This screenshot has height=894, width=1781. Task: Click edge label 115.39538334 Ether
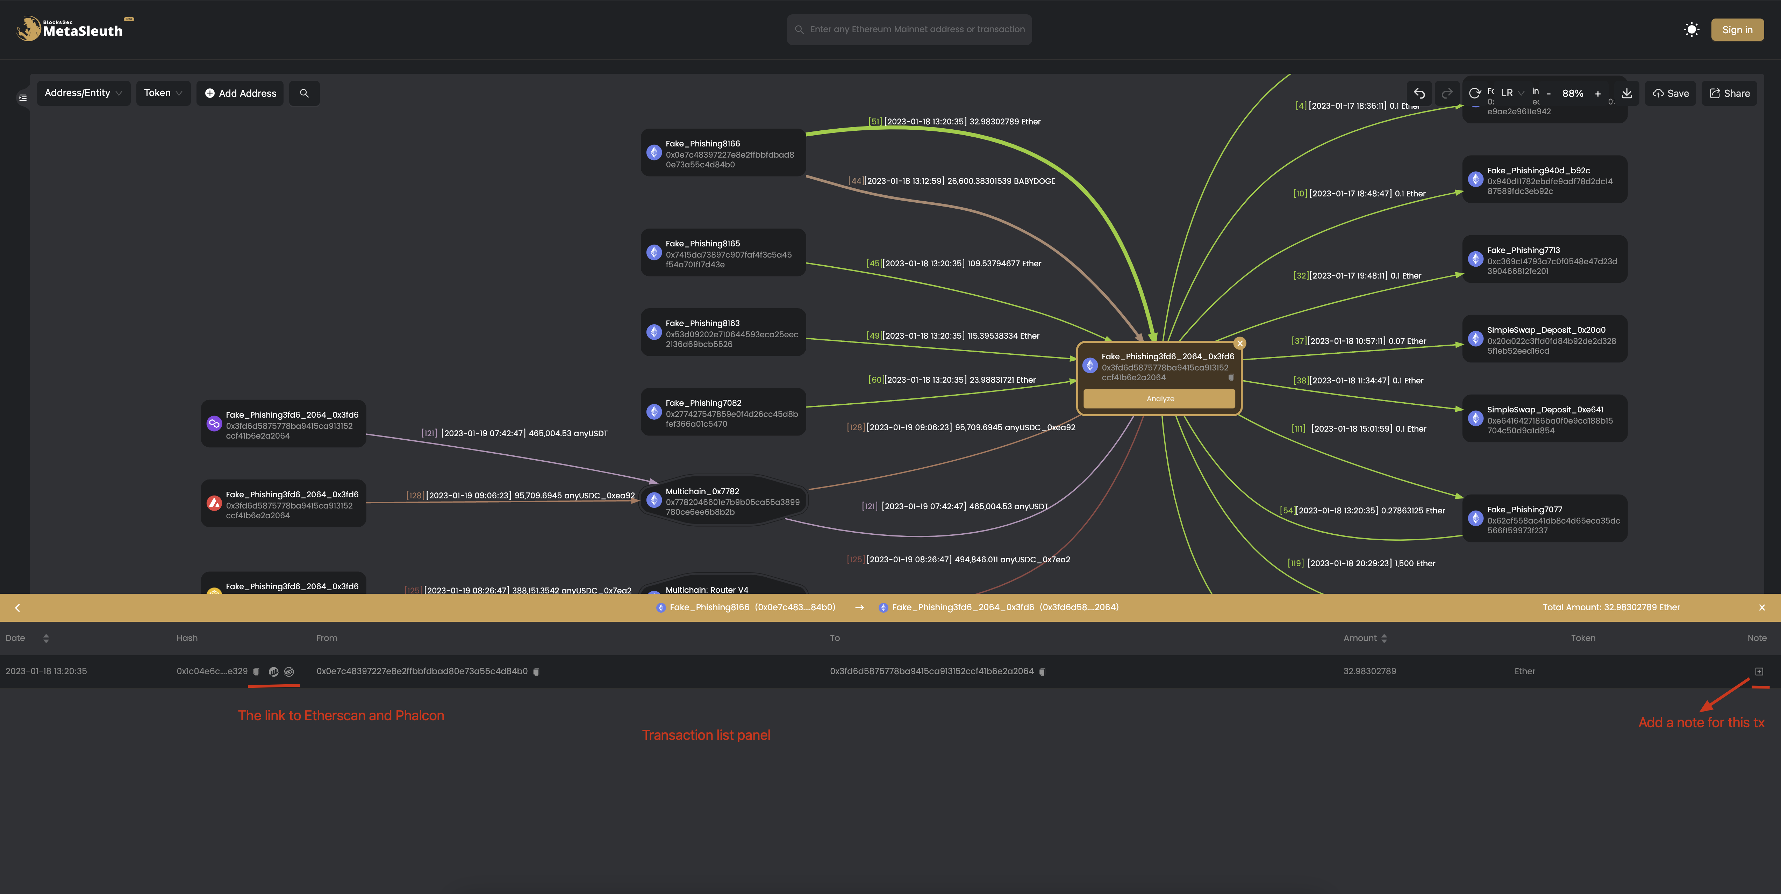953,337
